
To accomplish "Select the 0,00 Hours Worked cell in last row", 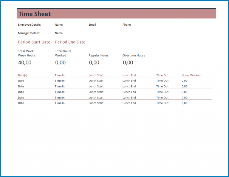I will [185, 103].
